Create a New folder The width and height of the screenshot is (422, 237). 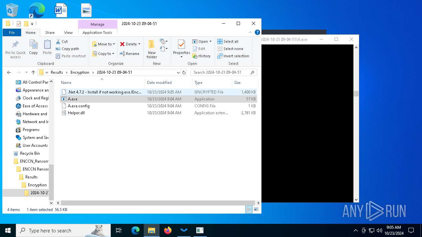click(152, 49)
